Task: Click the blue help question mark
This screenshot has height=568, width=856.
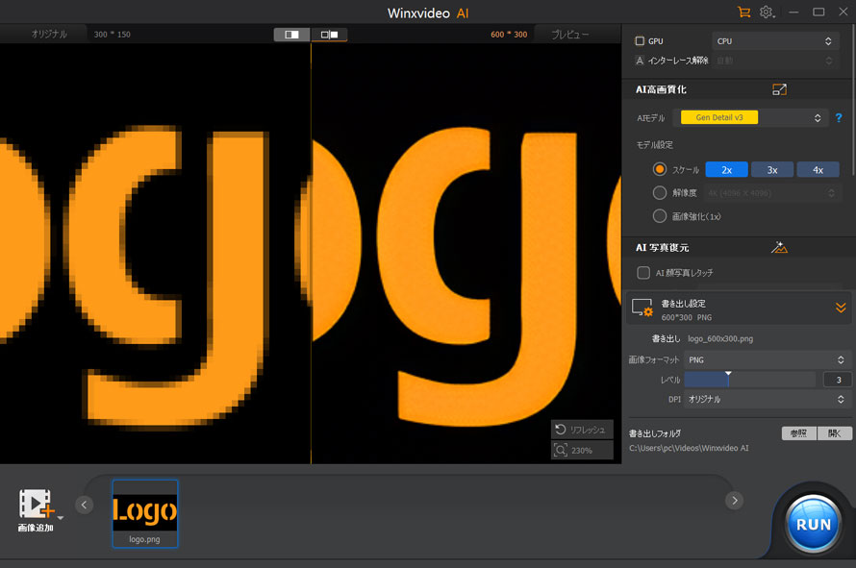Action: coord(839,118)
